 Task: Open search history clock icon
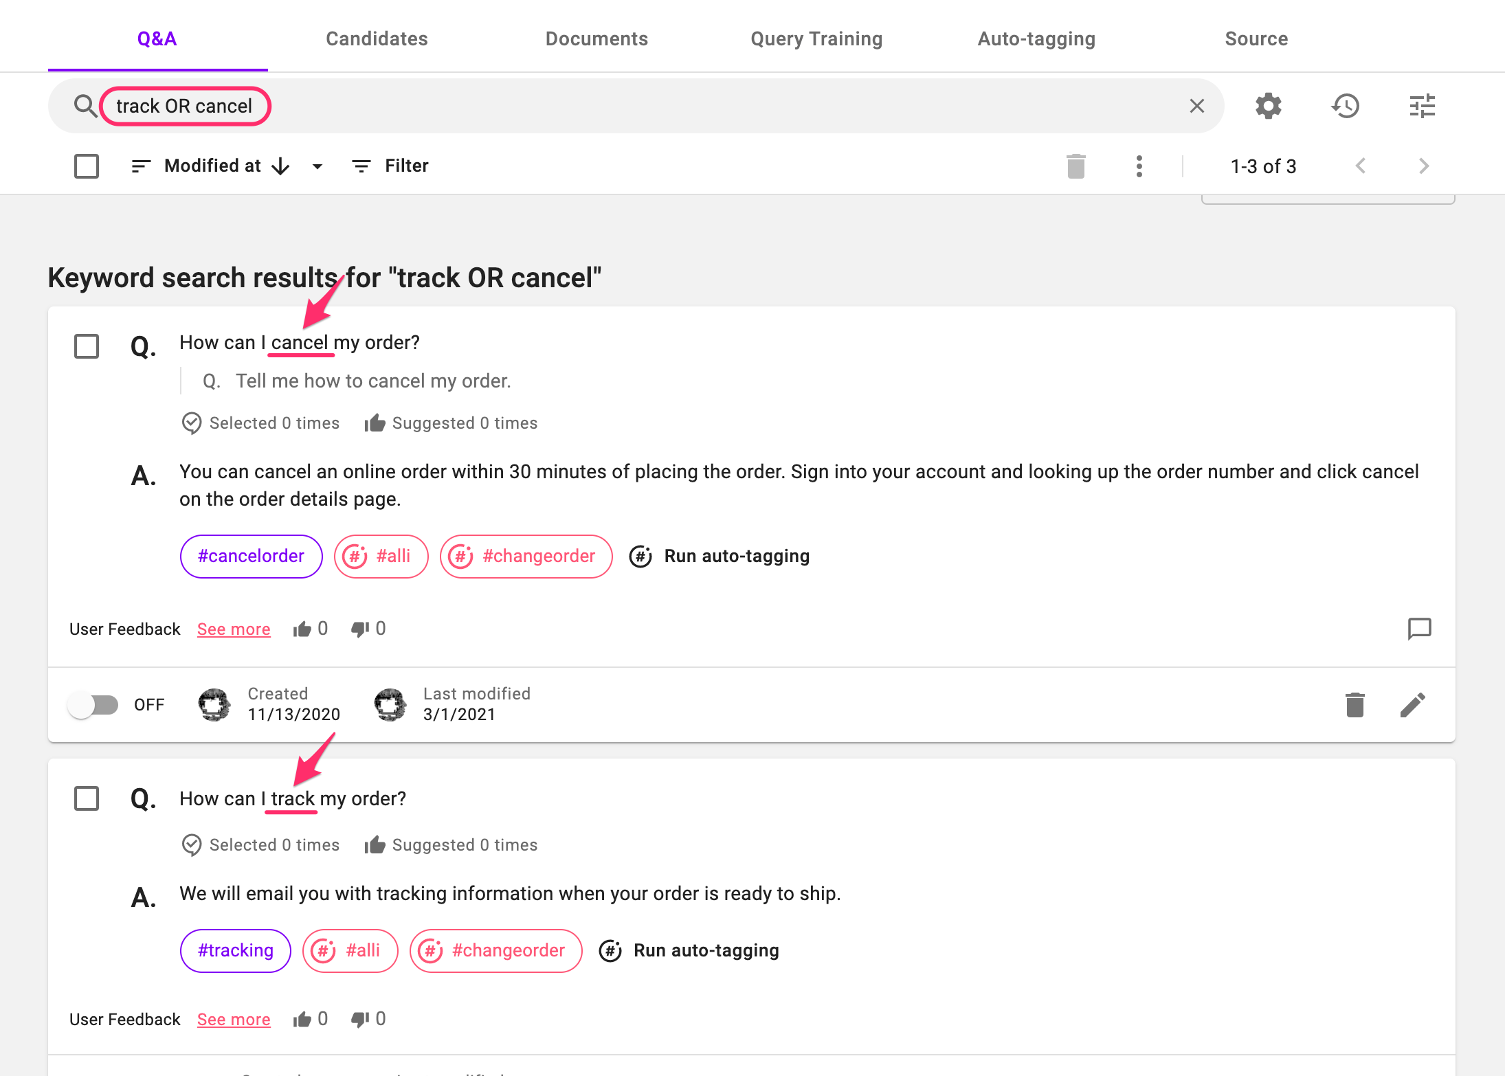1345,106
